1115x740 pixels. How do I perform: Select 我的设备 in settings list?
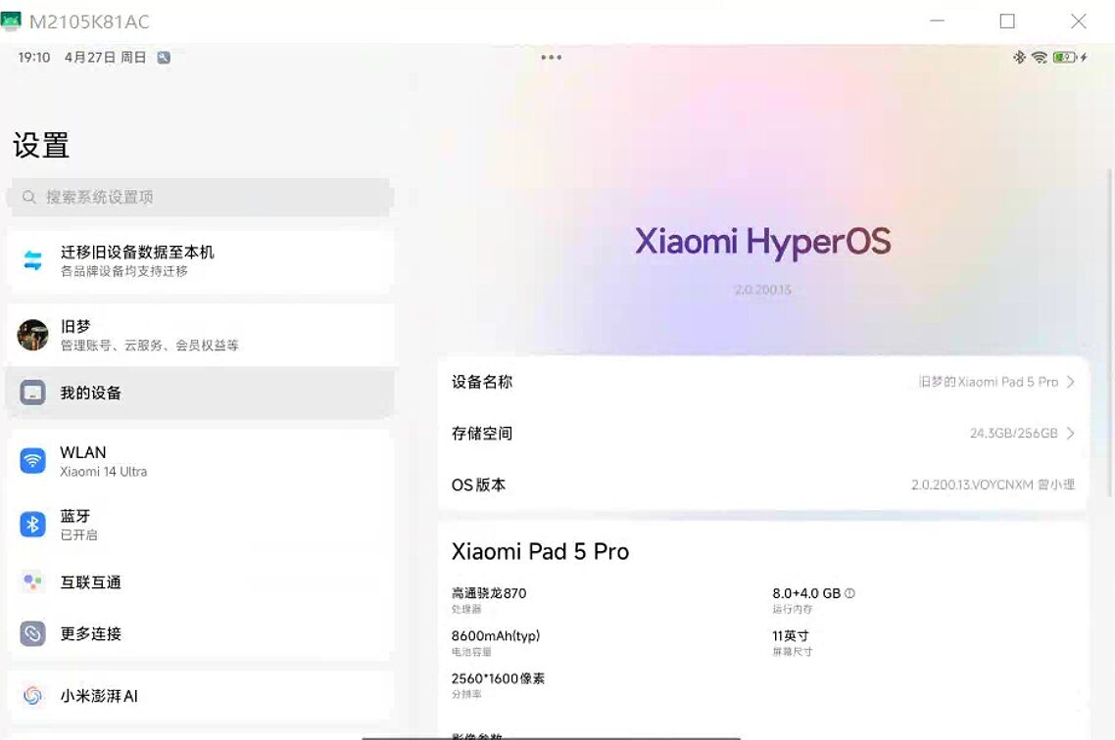(x=201, y=393)
